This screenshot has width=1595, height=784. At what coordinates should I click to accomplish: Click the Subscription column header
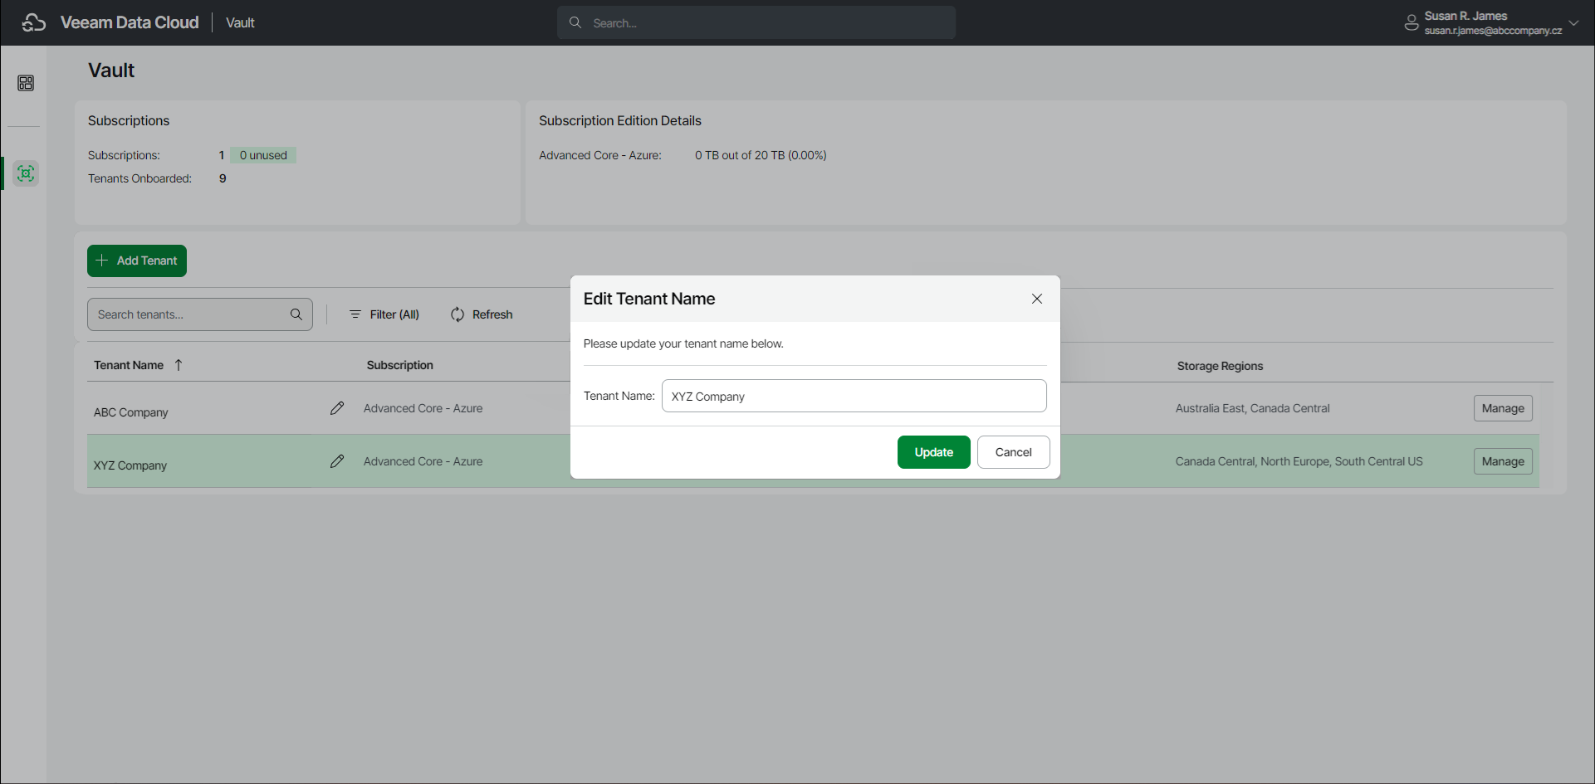pyautogui.click(x=400, y=365)
